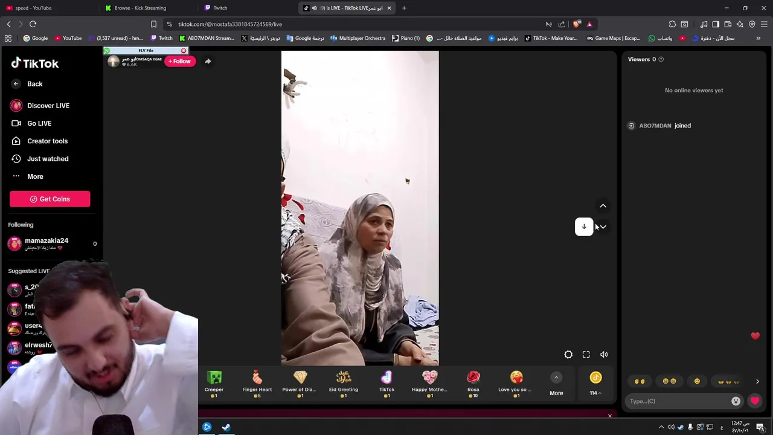The width and height of the screenshot is (773, 435).
Task: Open Creator tools
Action: (39, 141)
